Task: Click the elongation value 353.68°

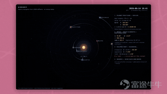Action: click(x=135, y=50)
